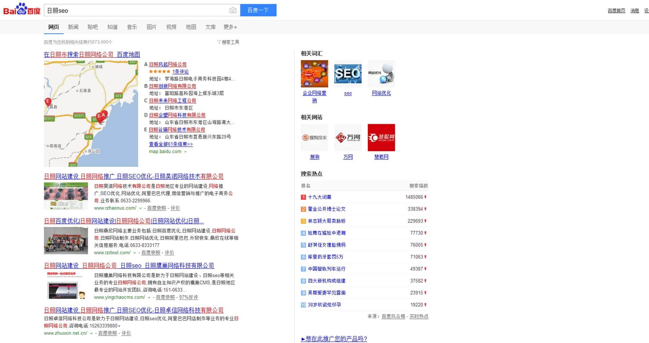Open 日照风起网络公司 listing
Viewport: 649px width, 343px height.
coord(168,64)
